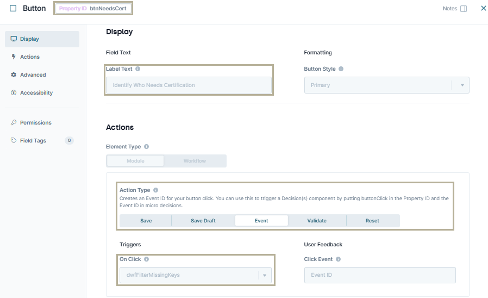Show info tooltip for Label Text
The image size is (488, 298).
[x=137, y=69]
